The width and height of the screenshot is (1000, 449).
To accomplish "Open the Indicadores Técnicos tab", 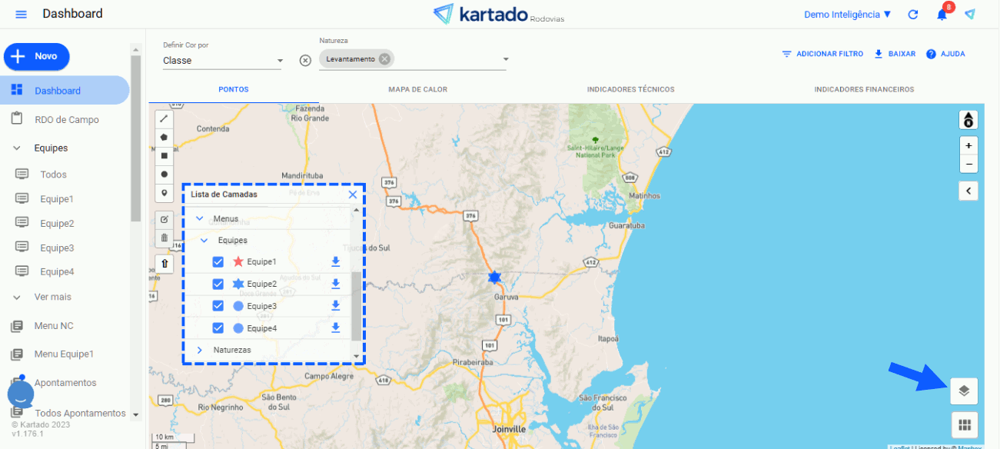I will click(x=630, y=89).
